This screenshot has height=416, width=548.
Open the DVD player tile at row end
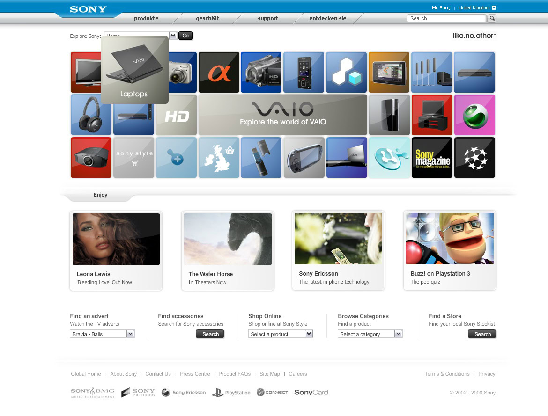[x=474, y=73]
